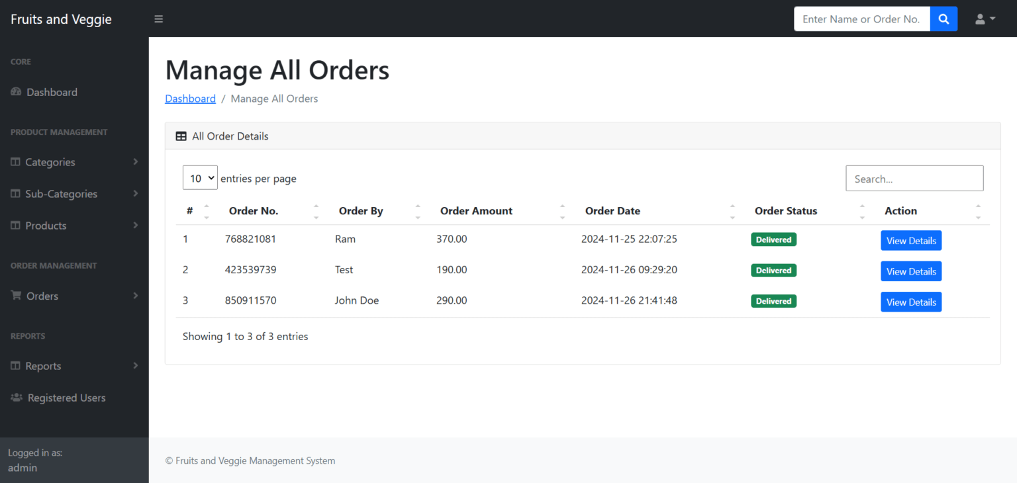The height and width of the screenshot is (483, 1017).
Task: Click the Reports icon under Reports section
Action: coord(15,366)
